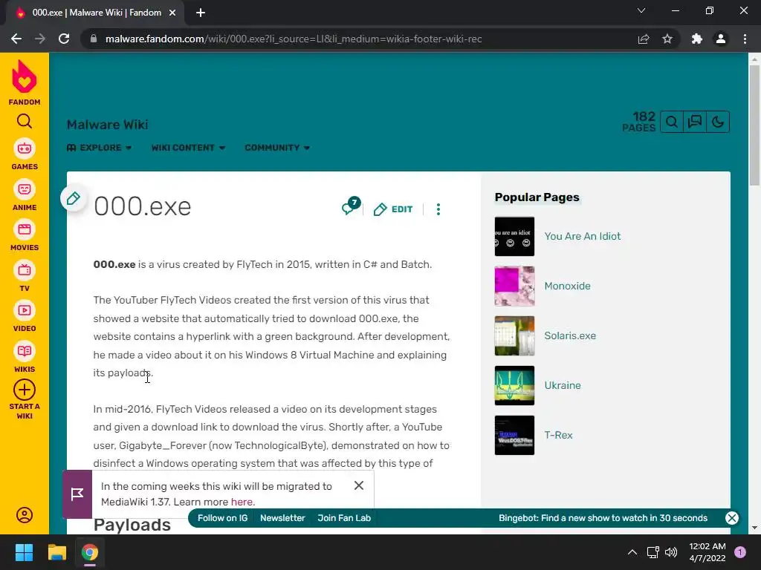The width and height of the screenshot is (761, 570).
Task: Open the article's three-dot more actions menu
Action: 438,209
